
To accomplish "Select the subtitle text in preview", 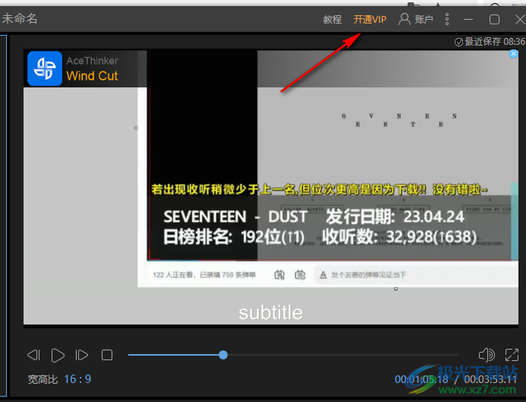I will click(271, 312).
